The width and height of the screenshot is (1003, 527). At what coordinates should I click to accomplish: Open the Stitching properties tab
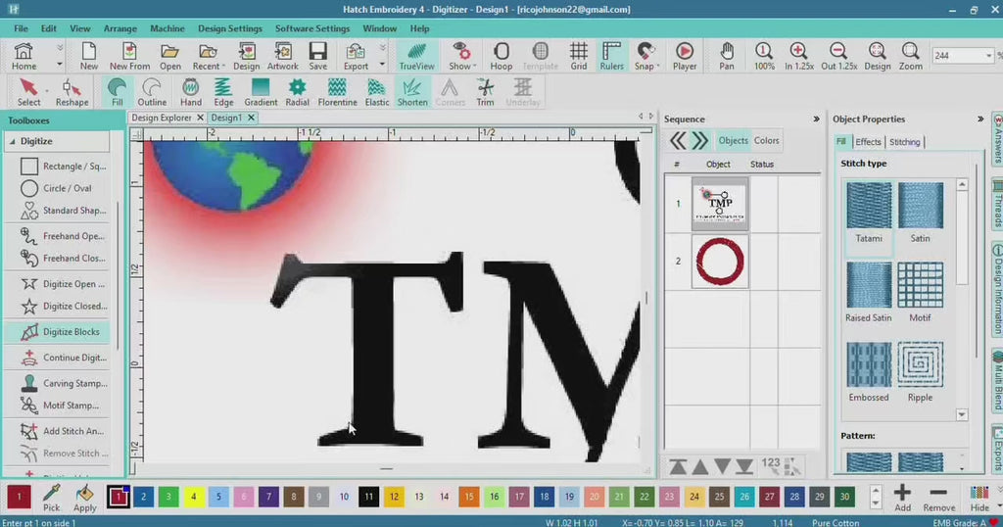[x=904, y=142]
